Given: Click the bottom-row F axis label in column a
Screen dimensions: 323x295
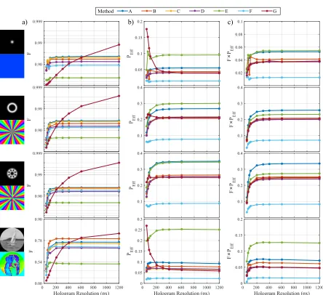Looking at the screenshot, I should coord(31,251).
